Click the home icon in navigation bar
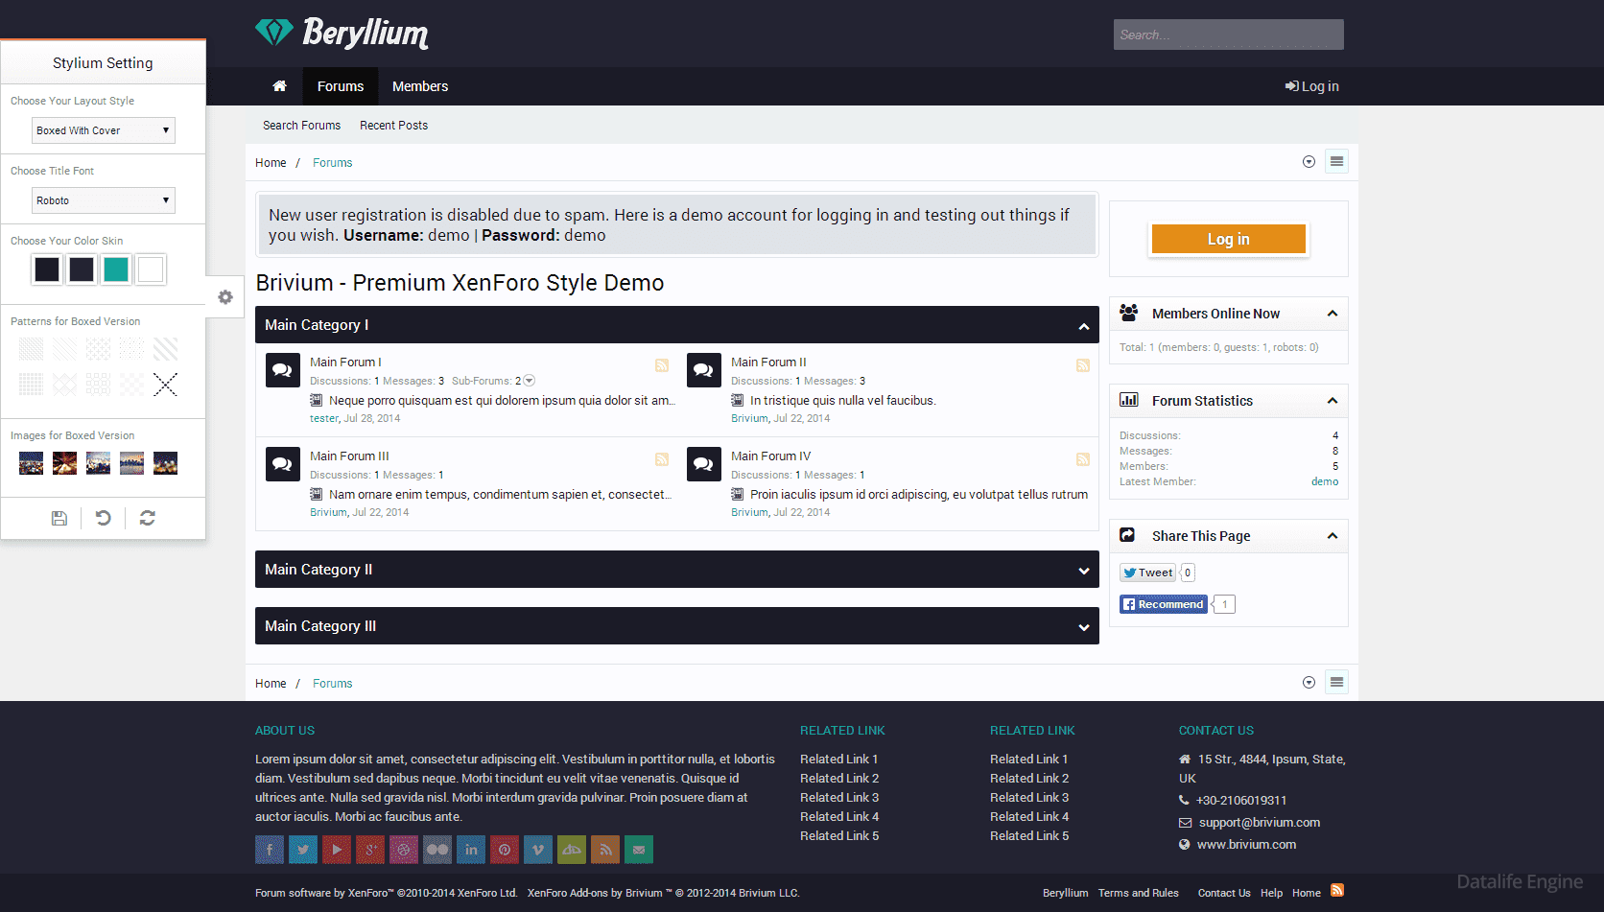 [x=279, y=86]
